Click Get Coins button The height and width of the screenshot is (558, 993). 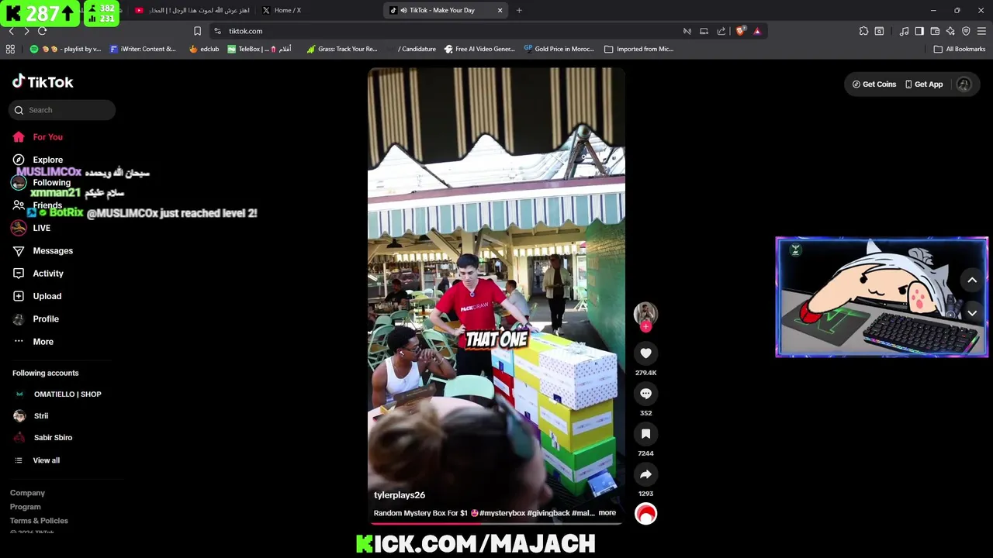(874, 84)
